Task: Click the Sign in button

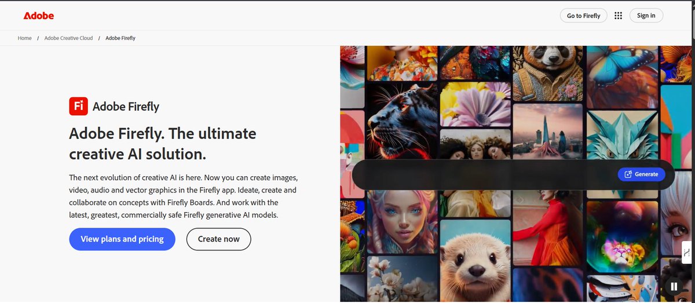Action: [646, 16]
